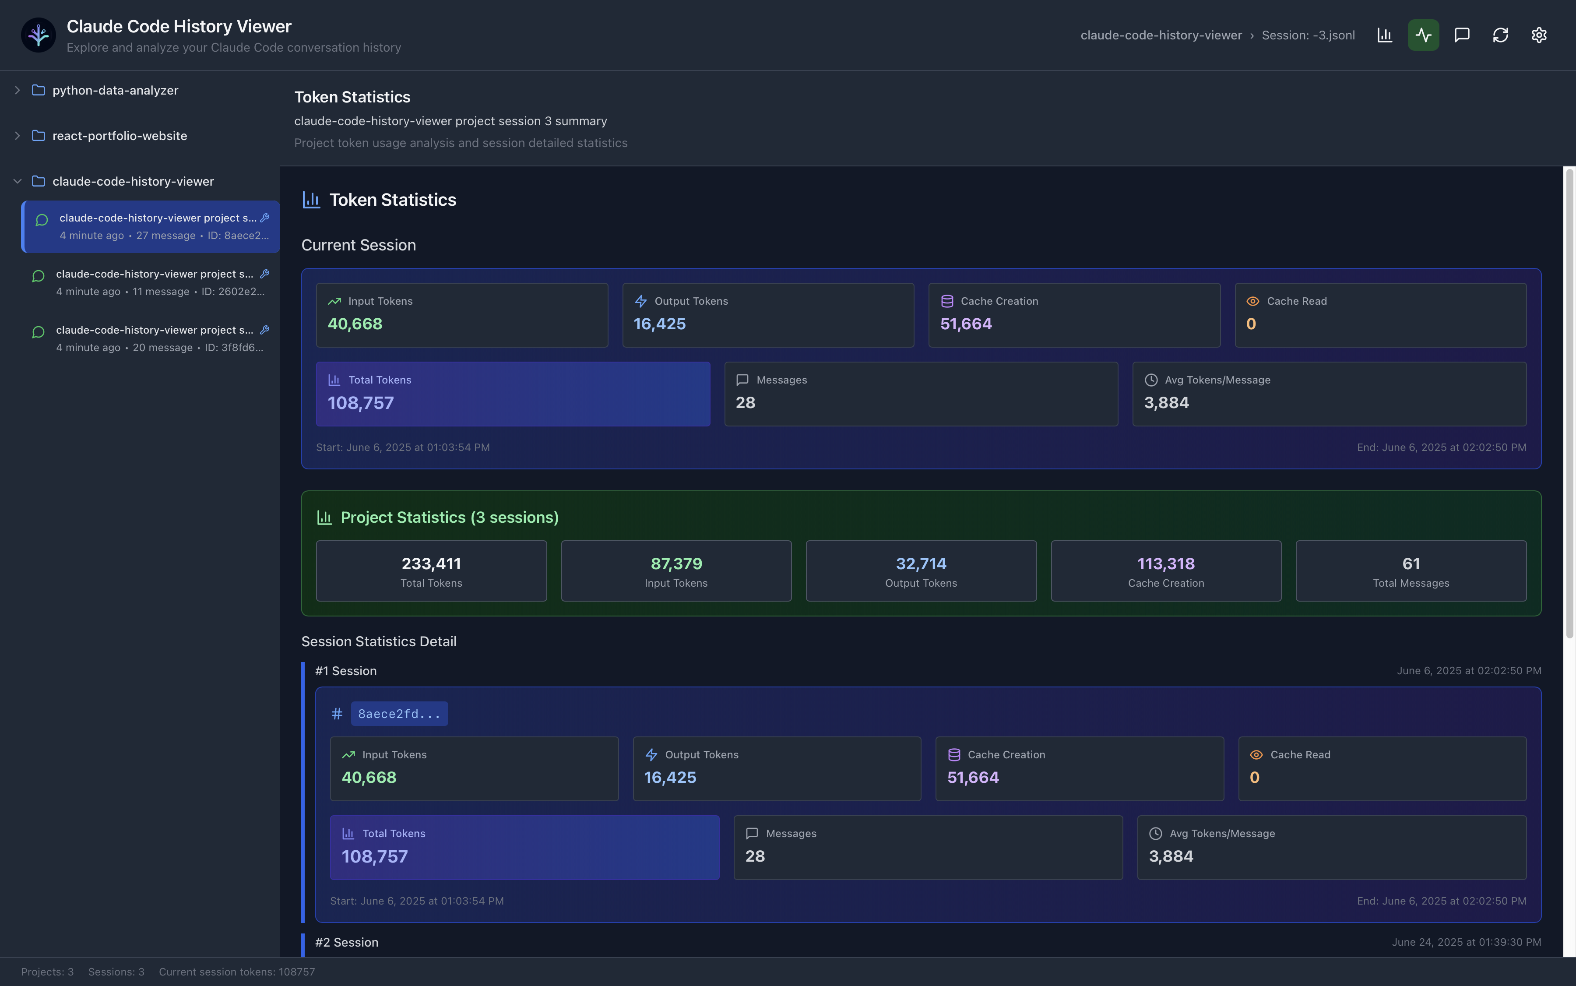Open the messages chat bubble icon in header
The width and height of the screenshot is (1576, 986).
point(1461,35)
